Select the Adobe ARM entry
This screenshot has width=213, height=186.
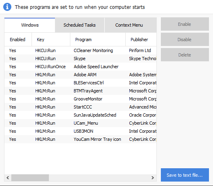(80, 75)
